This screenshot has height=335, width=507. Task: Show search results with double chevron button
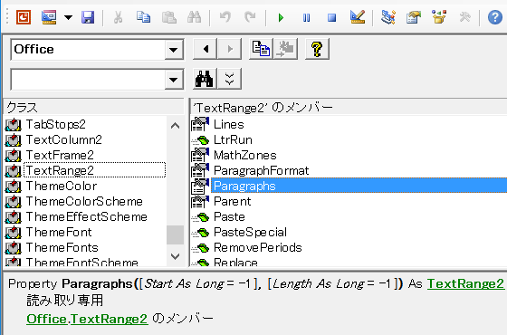(x=230, y=79)
